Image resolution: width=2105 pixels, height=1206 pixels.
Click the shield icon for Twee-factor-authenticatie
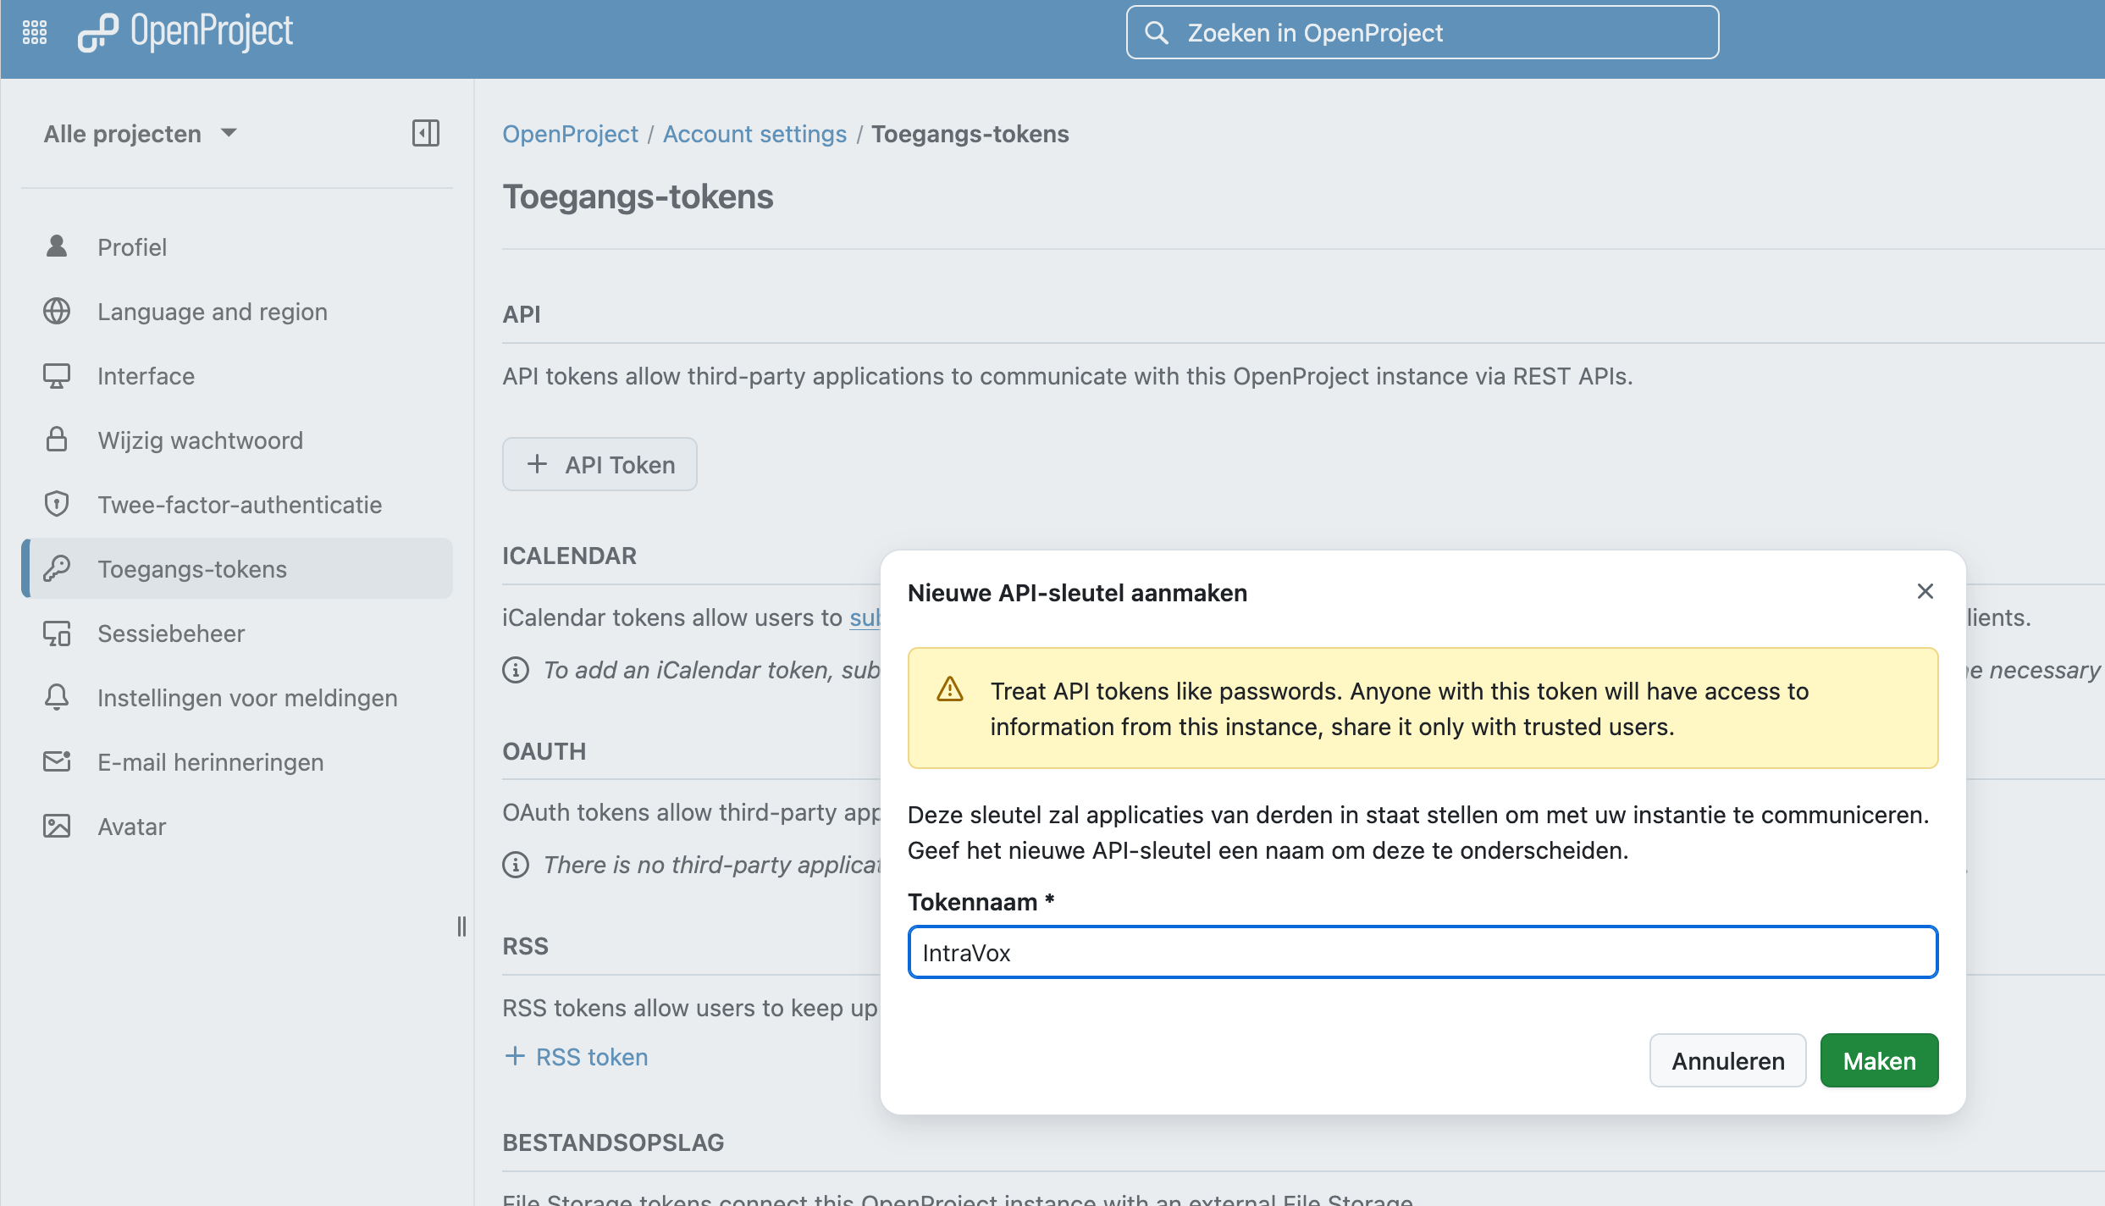coord(57,504)
